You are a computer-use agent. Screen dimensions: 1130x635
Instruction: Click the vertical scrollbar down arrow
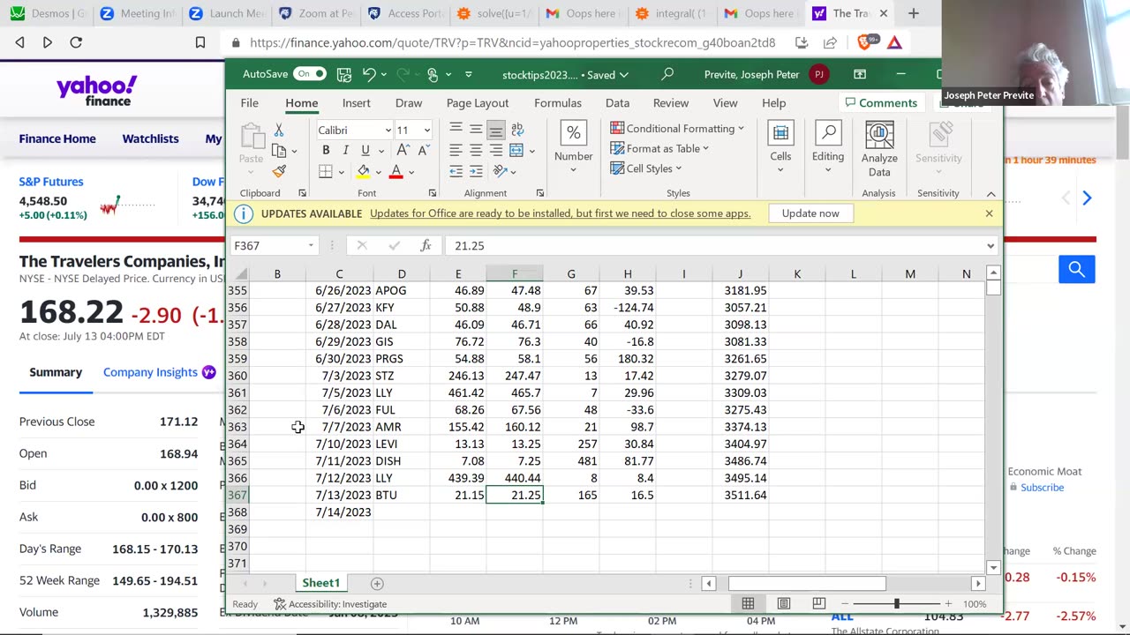[x=993, y=568]
